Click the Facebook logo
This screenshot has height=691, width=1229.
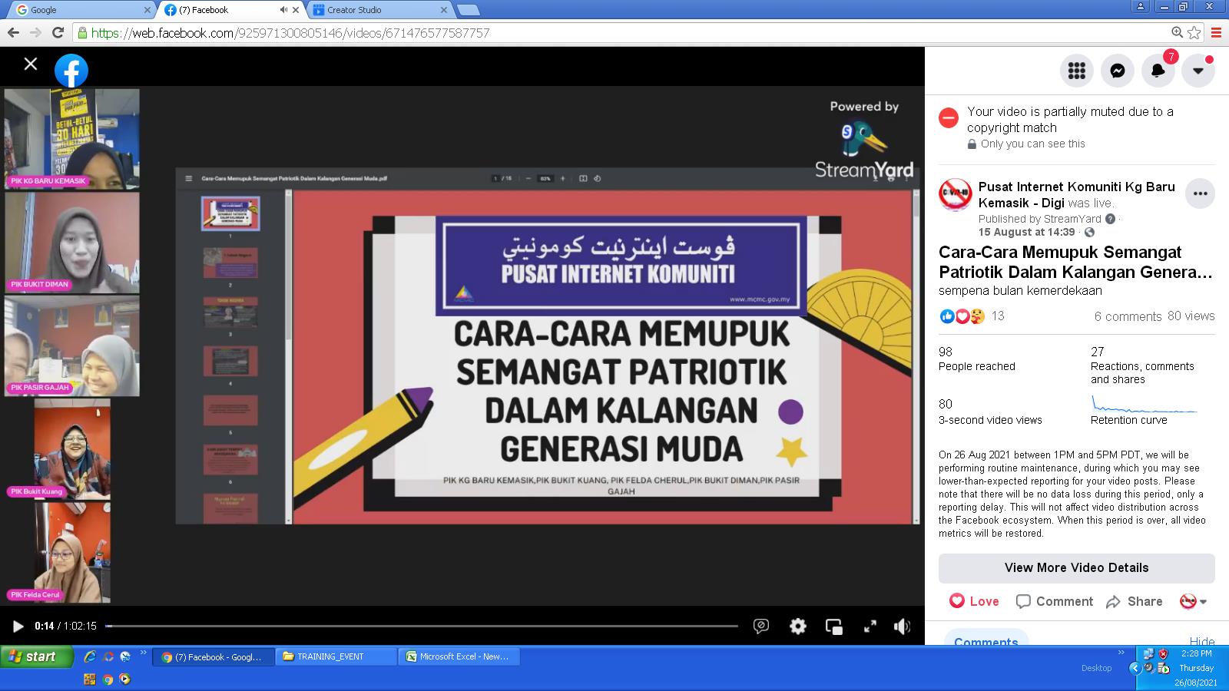click(71, 71)
